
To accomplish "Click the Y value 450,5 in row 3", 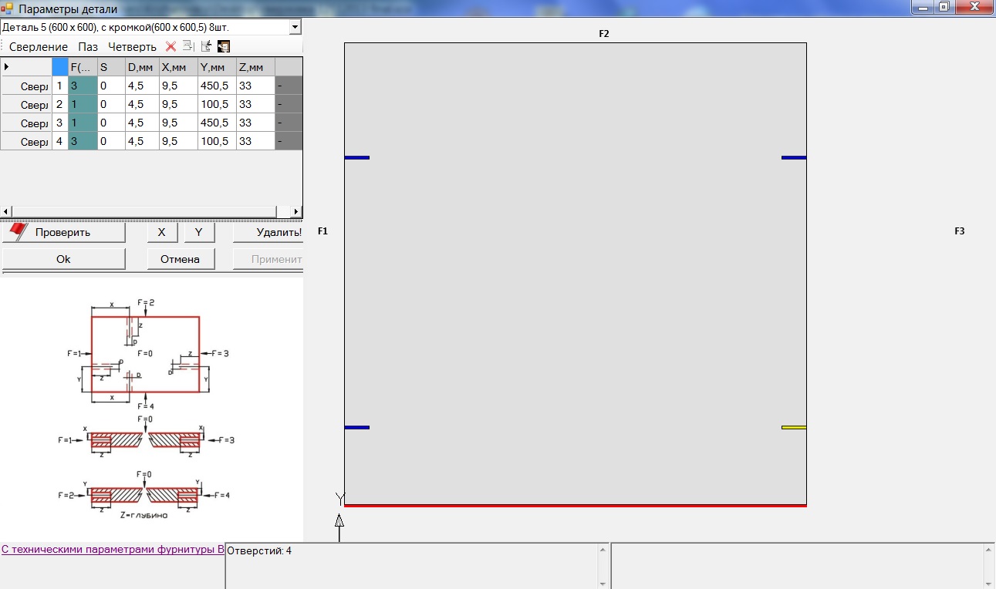I will click(x=217, y=123).
